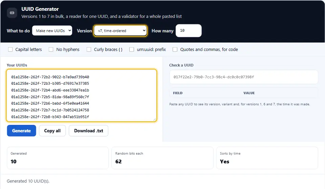Click the 'Your UUIDs' label

17,65
